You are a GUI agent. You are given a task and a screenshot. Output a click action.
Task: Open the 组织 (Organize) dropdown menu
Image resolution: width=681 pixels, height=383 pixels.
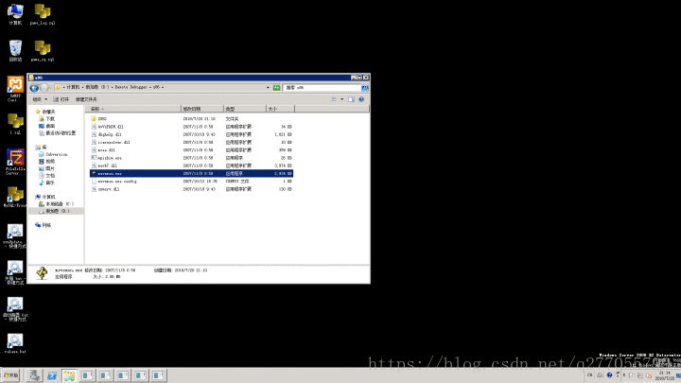click(40, 99)
